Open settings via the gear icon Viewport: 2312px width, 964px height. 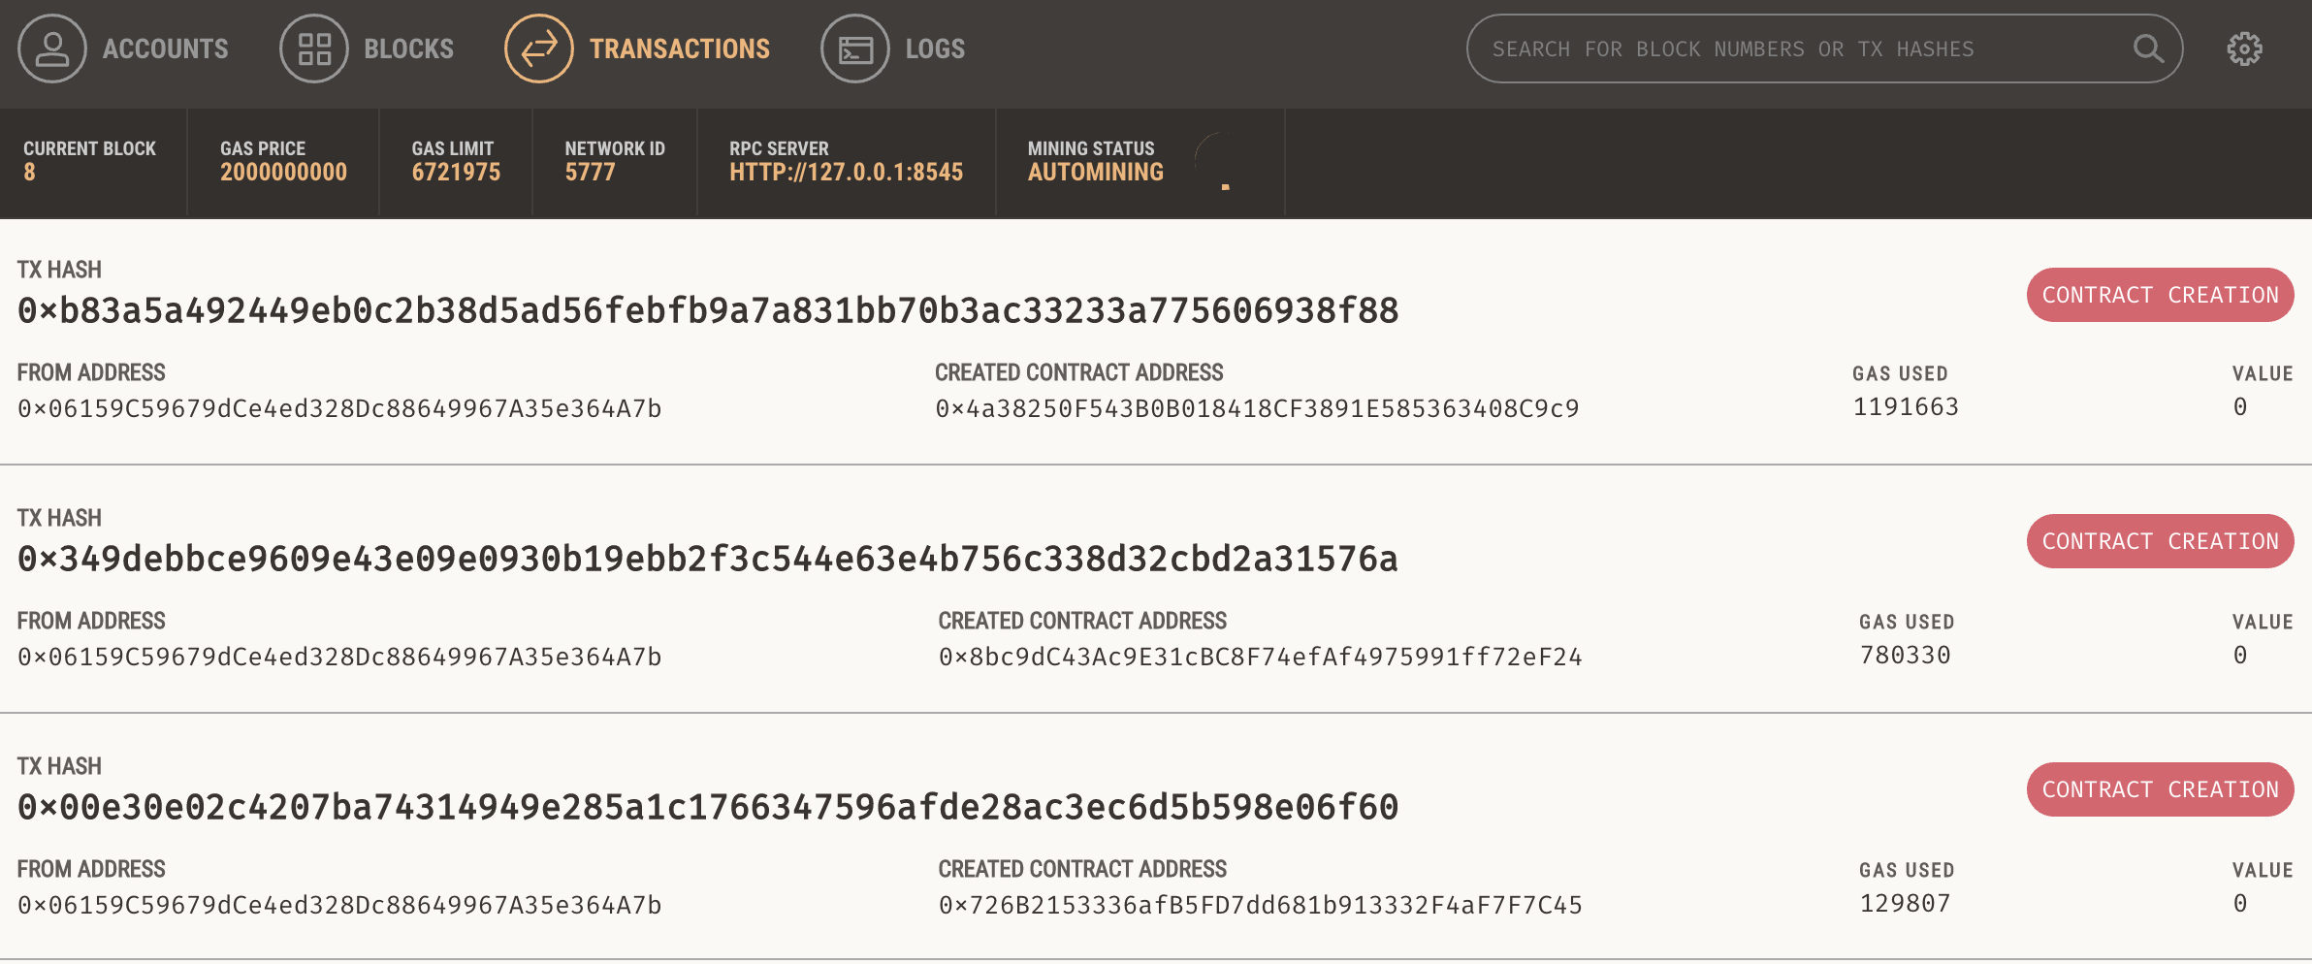pyautogui.click(x=2244, y=48)
